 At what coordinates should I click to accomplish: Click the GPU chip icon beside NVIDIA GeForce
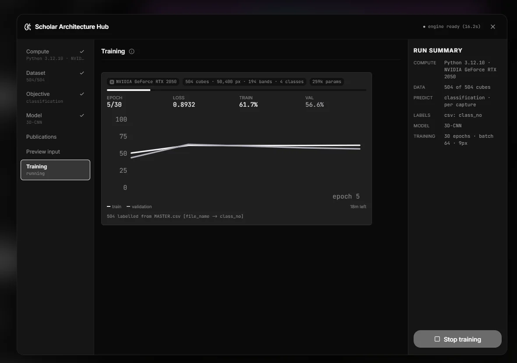[112, 82]
